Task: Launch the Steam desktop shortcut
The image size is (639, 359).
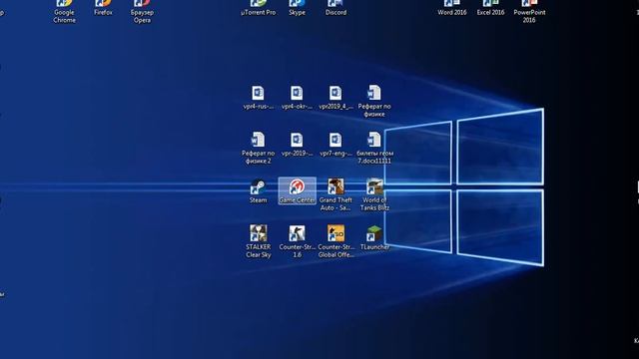Action: click(258, 190)
